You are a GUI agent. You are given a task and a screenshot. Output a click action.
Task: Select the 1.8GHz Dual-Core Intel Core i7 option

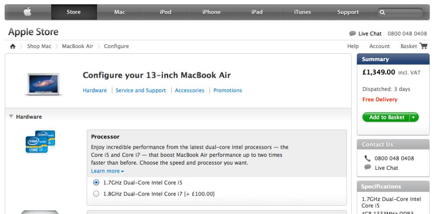[97, 194]
